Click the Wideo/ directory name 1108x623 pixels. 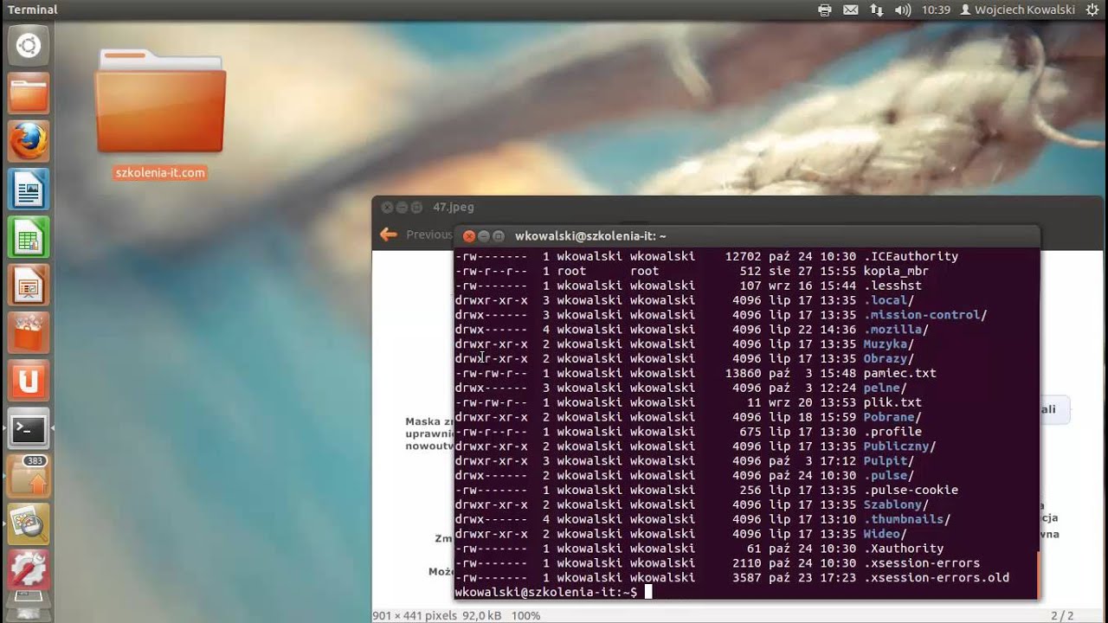point(885,534)
